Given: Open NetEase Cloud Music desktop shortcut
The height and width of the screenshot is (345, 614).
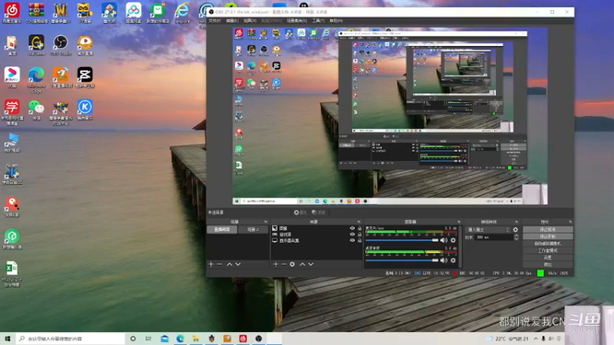Looking at the screenshot, I should (12, 12).
